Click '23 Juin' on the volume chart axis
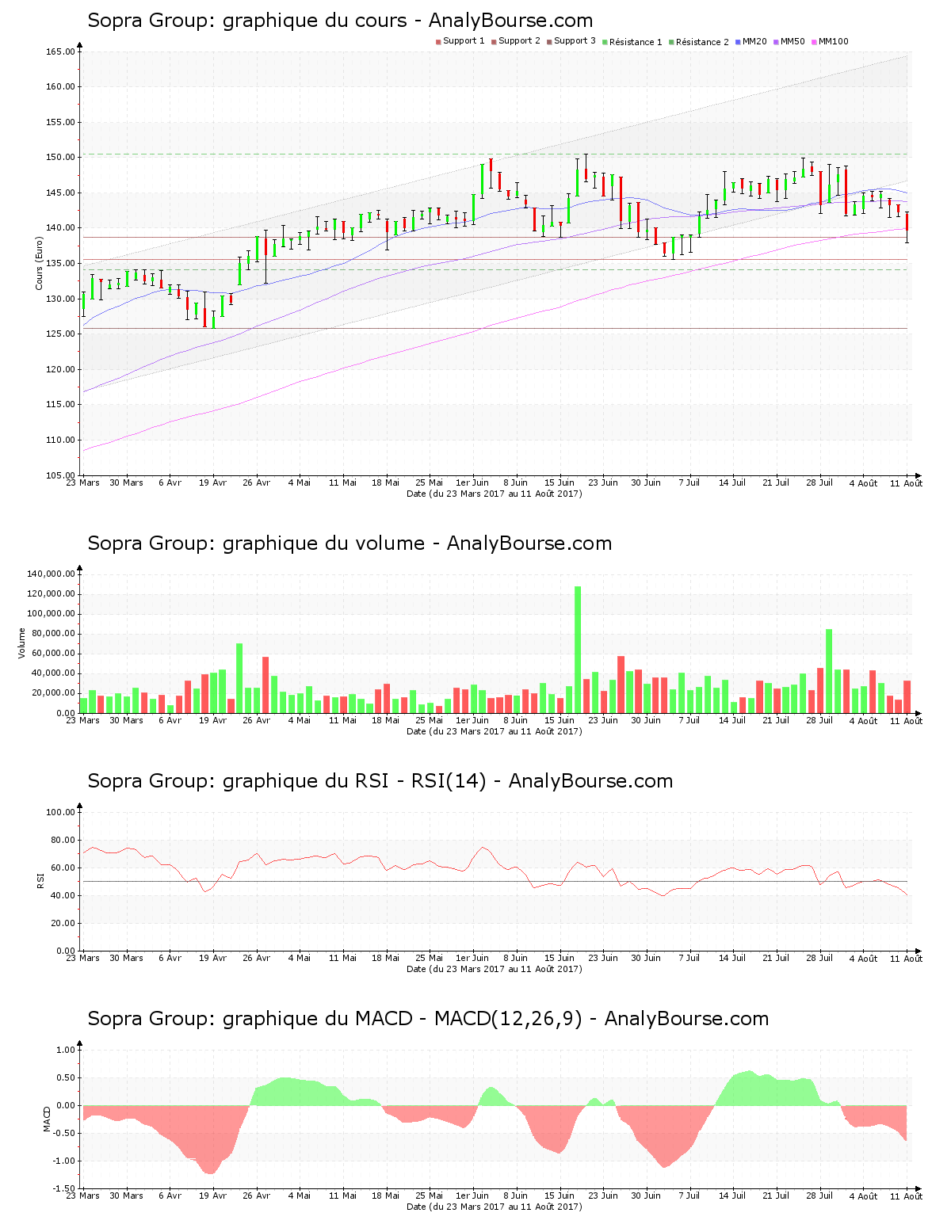The image size is (951, 1228). click(603, 721)
